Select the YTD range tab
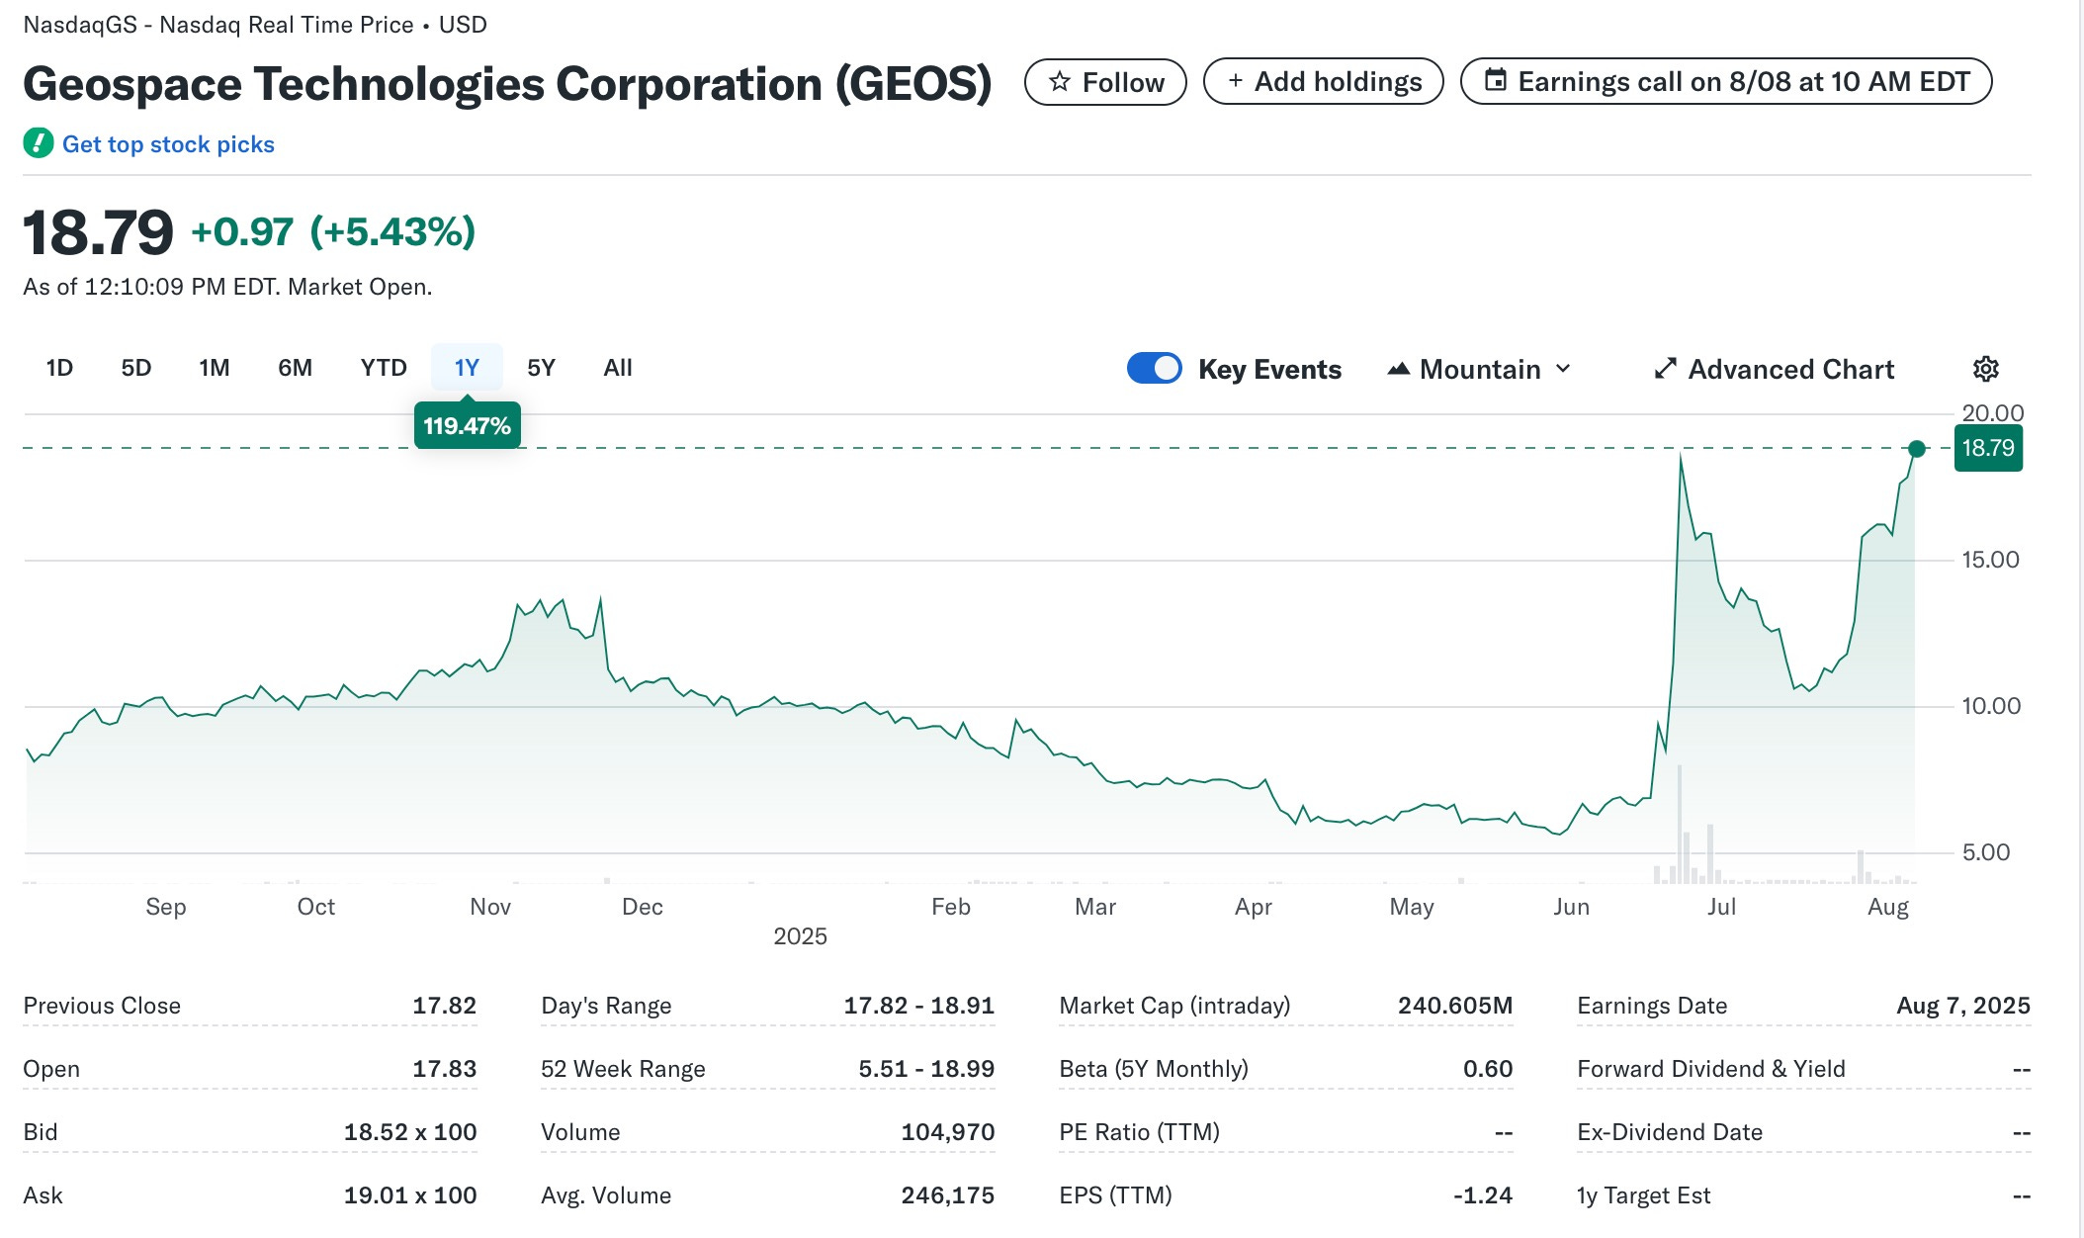2084x1238 pixels. [x=384, y=368]
